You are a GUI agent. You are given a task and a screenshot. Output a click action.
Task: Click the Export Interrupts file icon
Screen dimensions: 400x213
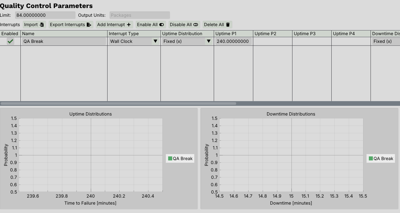click(89, 25)
